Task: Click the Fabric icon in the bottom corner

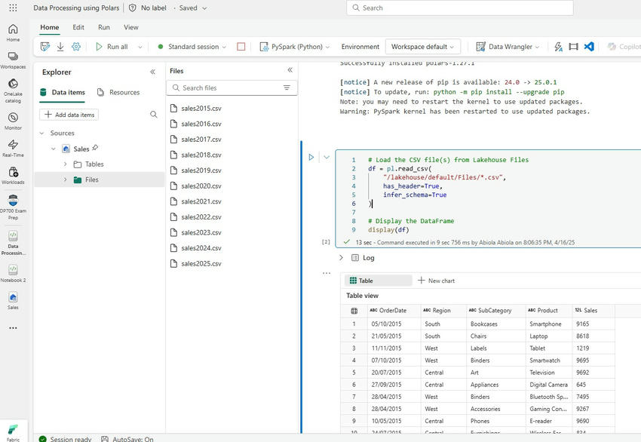Action: [12, 428]
